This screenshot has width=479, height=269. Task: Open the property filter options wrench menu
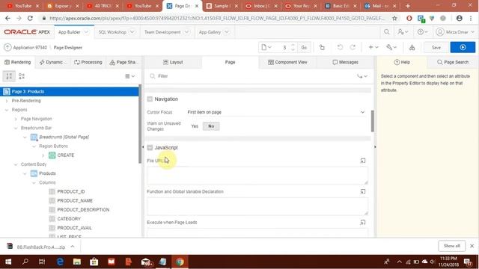click(x=362, y=76)
